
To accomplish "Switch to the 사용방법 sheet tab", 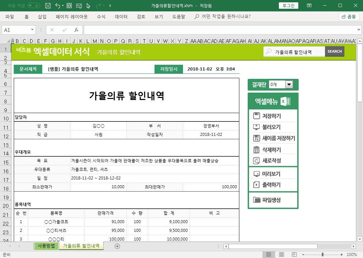I will click(x=46, y=246).
